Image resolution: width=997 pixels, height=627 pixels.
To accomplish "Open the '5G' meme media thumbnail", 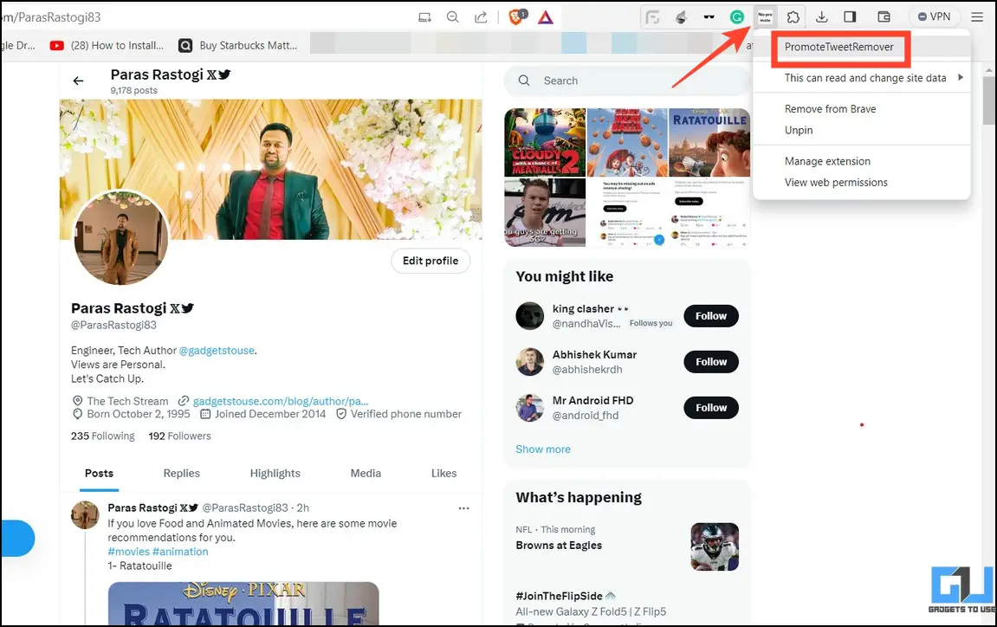I will [545, 212].
